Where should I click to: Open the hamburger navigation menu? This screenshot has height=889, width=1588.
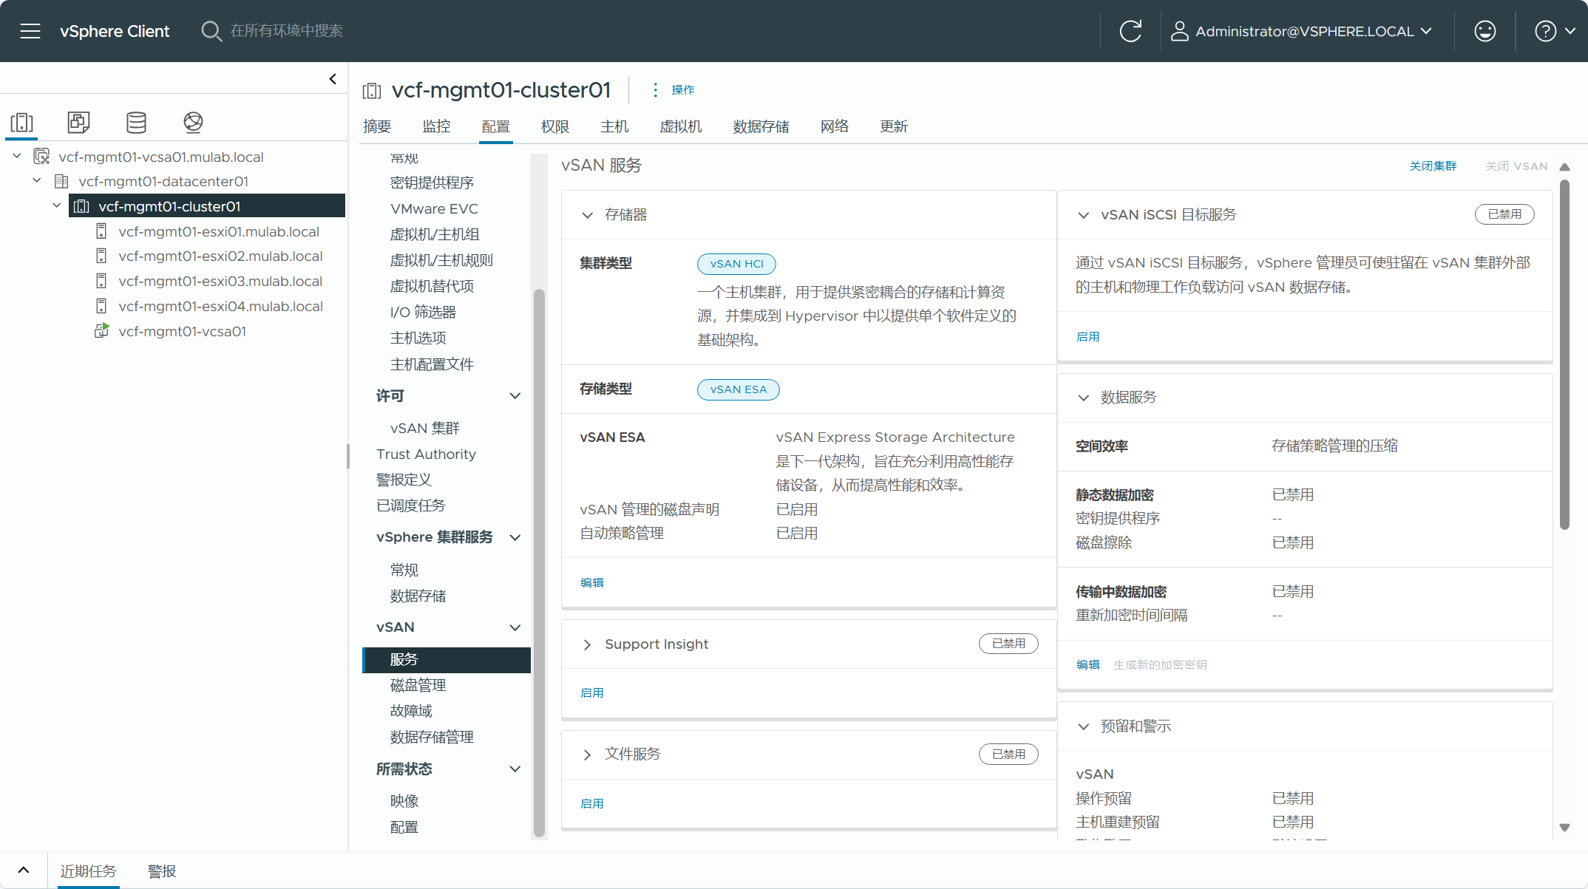coord(30,31)
